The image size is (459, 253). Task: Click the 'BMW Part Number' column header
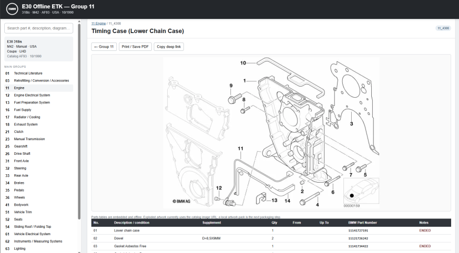click(x=362, y=223)
